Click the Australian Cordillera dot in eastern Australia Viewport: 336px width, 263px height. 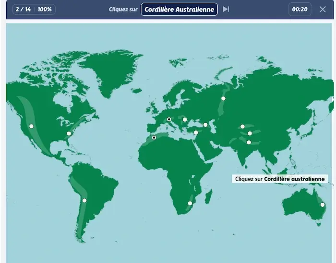(x=323, y=205)
